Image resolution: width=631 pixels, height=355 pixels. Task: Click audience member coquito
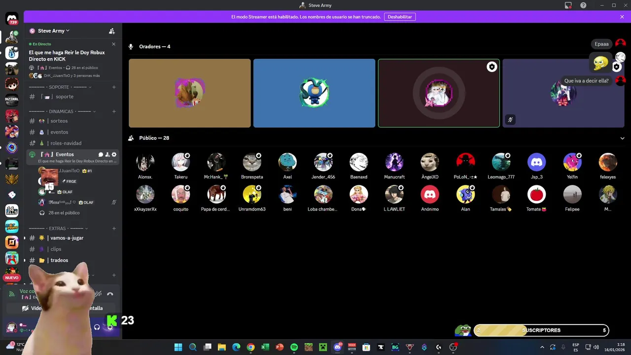click(180, 199)
